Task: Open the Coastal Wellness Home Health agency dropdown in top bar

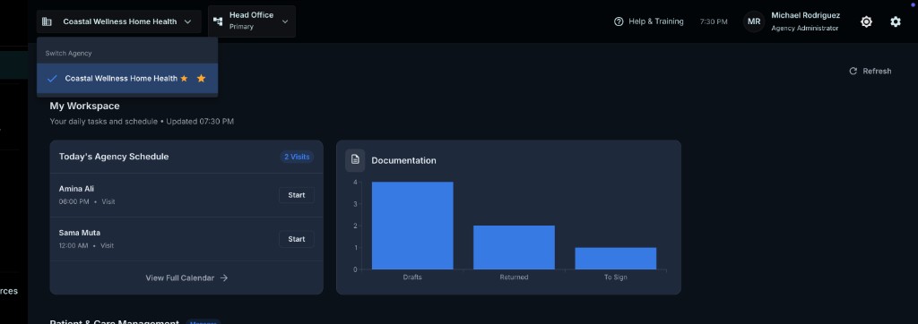Action: [119, 21]
